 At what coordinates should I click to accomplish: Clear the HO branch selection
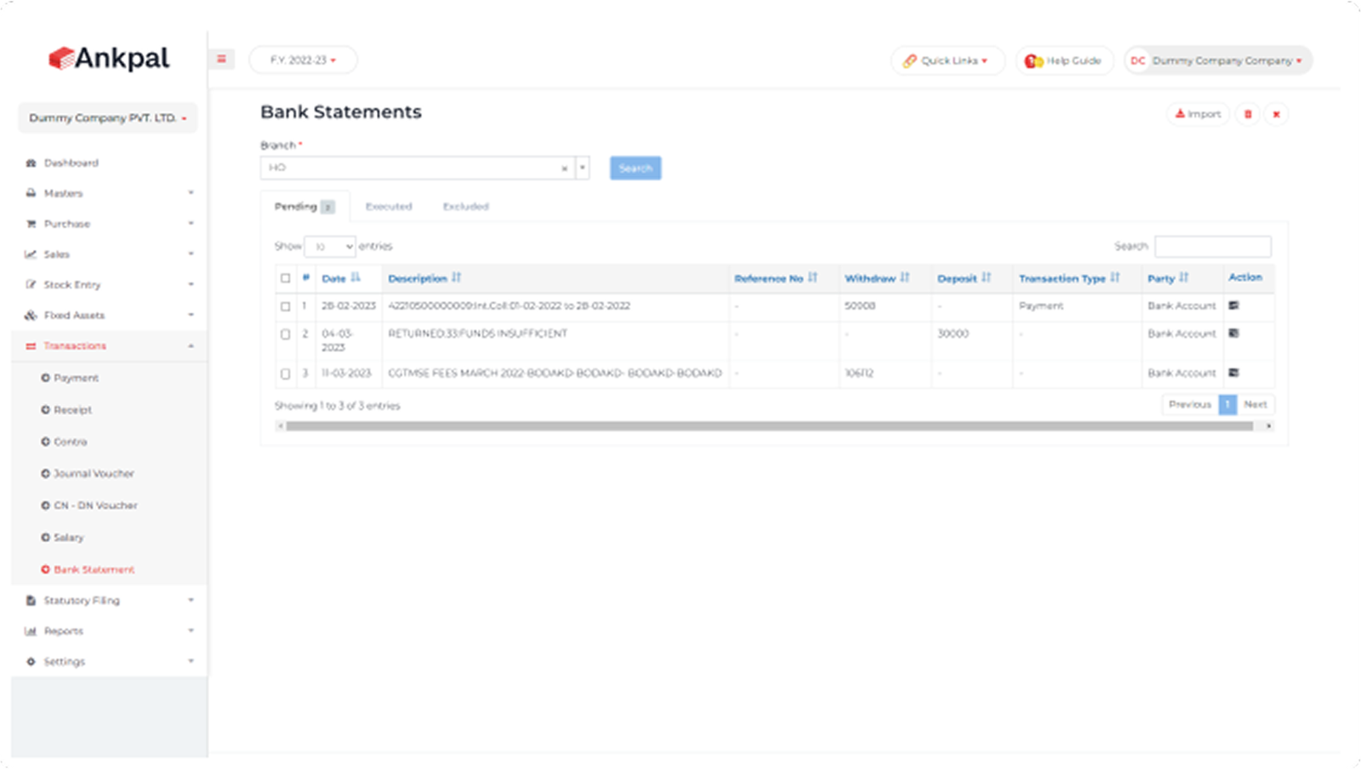564,168
